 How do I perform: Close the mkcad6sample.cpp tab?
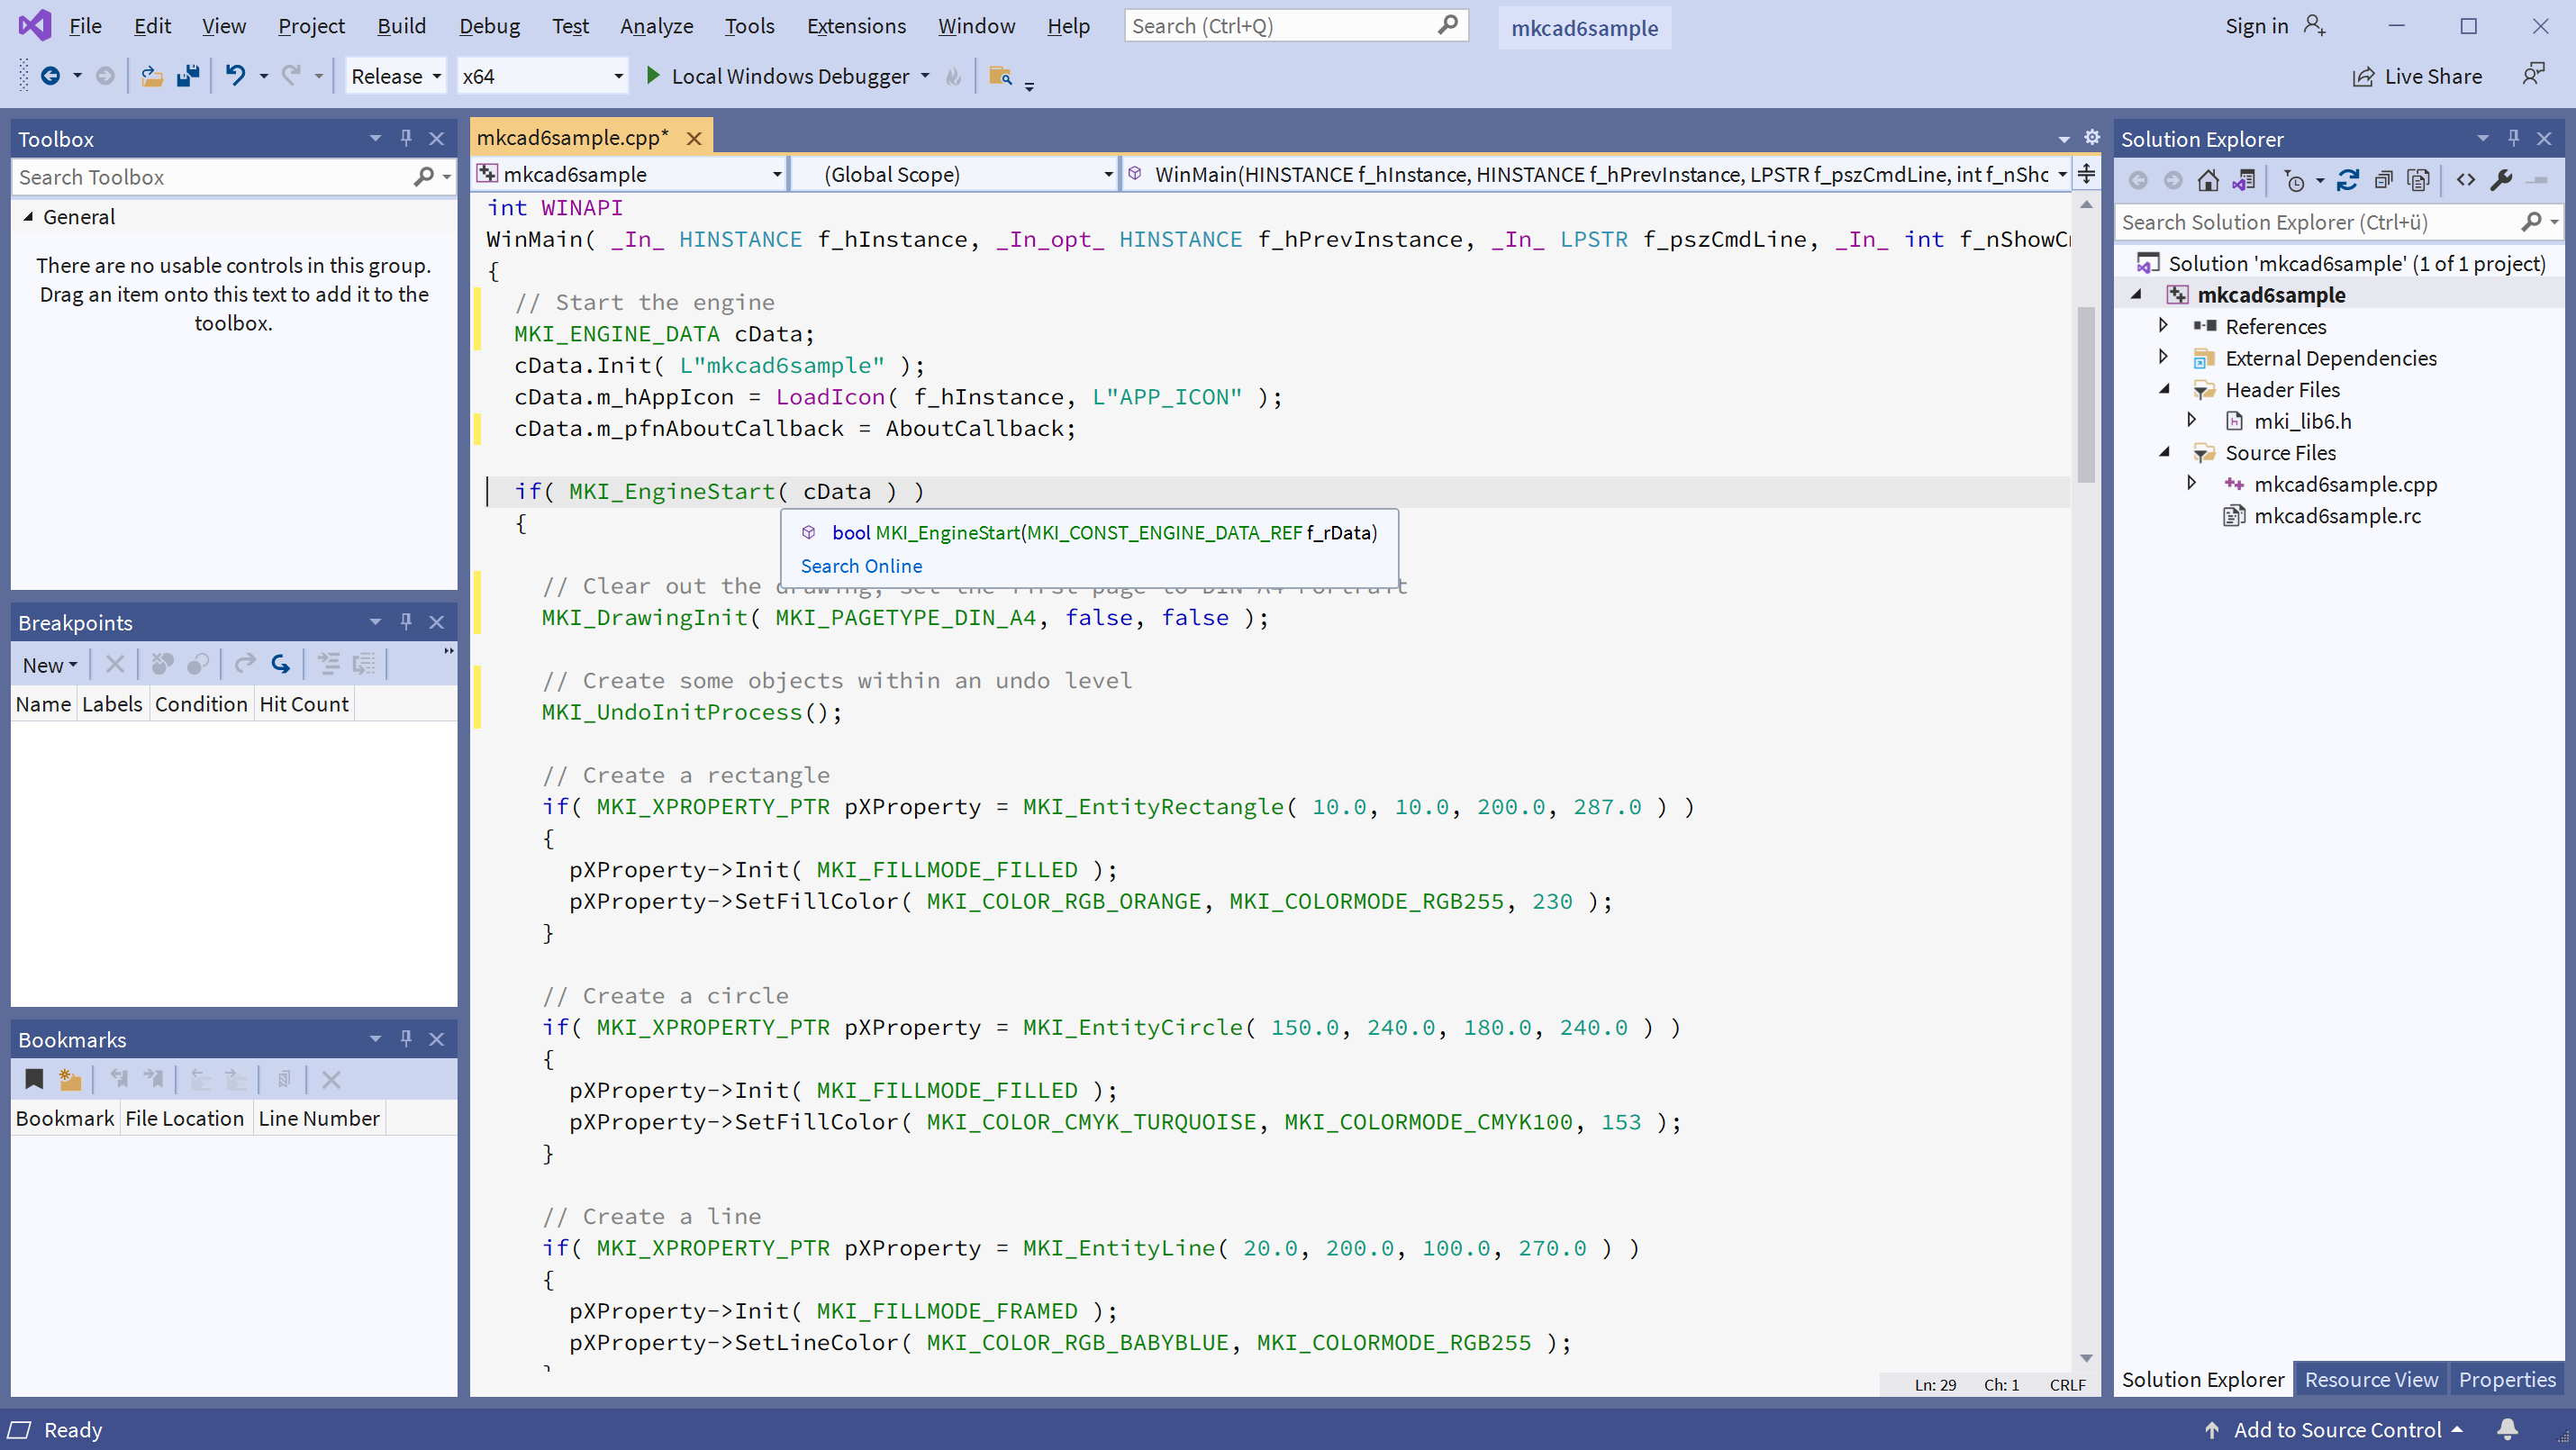[693, 138]
